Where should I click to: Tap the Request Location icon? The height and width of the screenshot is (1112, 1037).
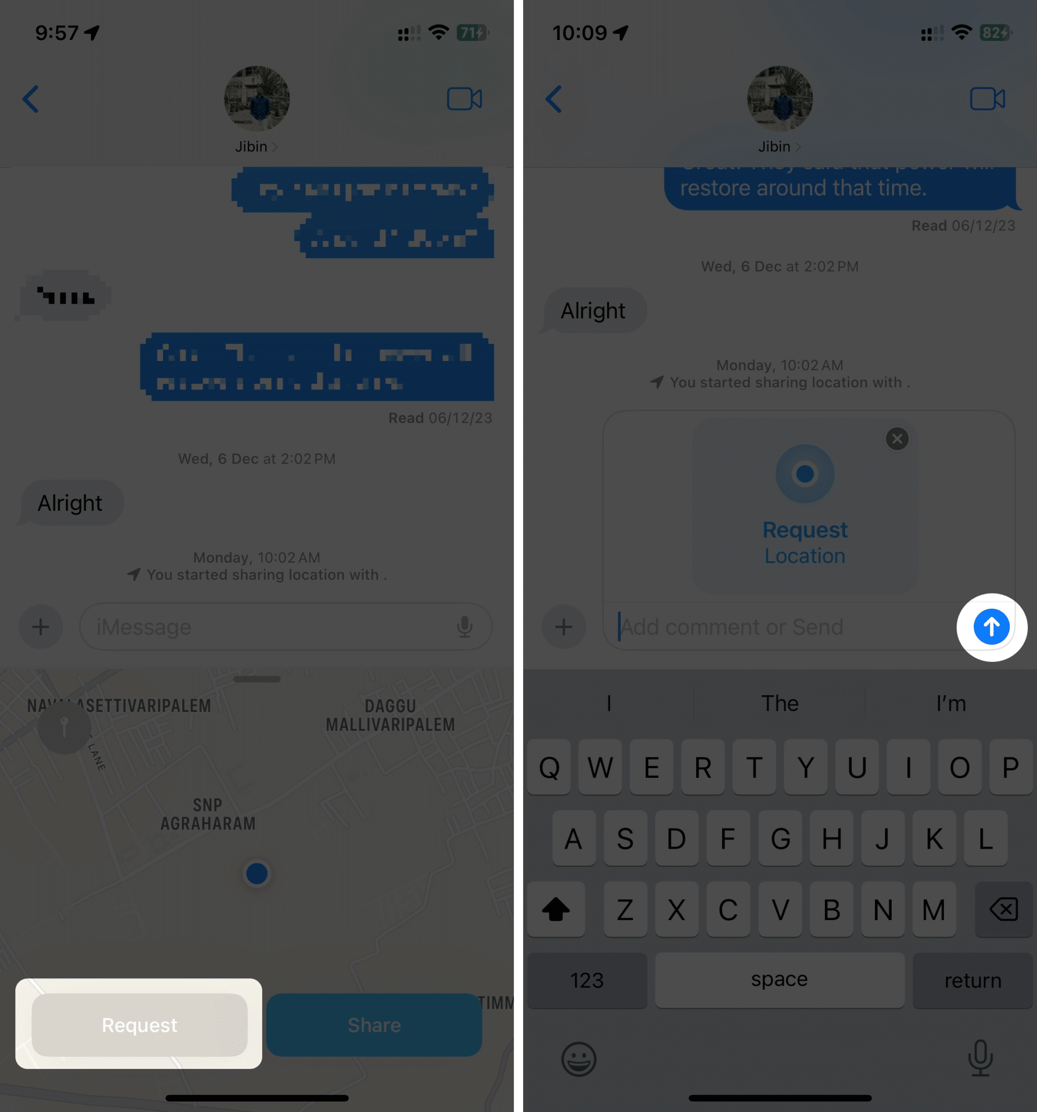(x=805, y=474)
